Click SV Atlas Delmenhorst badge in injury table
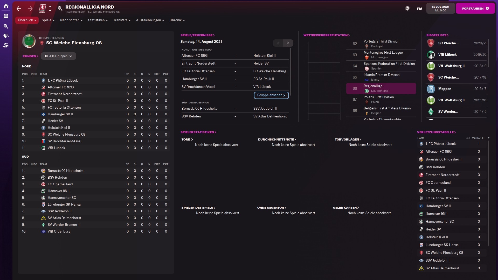The image size is (498, 280). (421, 268)
